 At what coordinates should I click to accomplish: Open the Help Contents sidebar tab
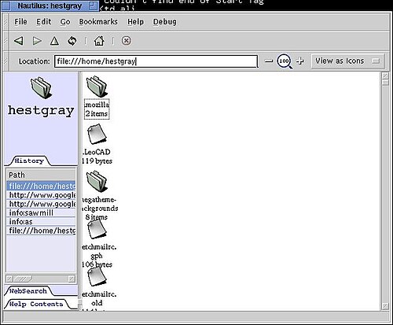pos(36,304)
